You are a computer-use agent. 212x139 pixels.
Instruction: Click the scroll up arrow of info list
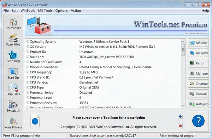[183, 41]
